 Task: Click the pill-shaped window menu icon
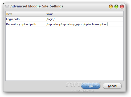click(7, 6)
